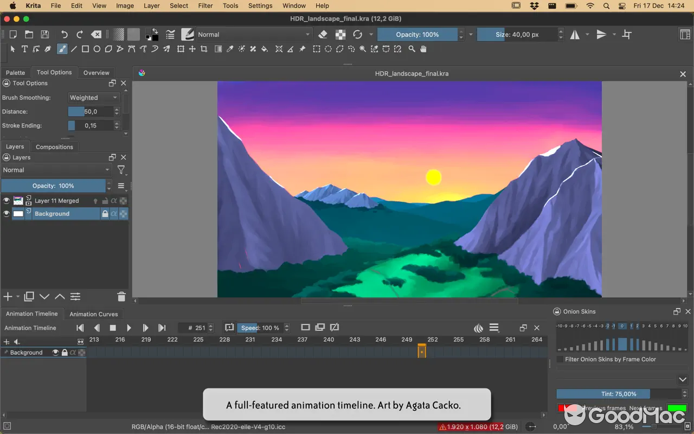694x434 pixels.
Task: Hide the Background layer with its eye icon
Action: (6, 213)
